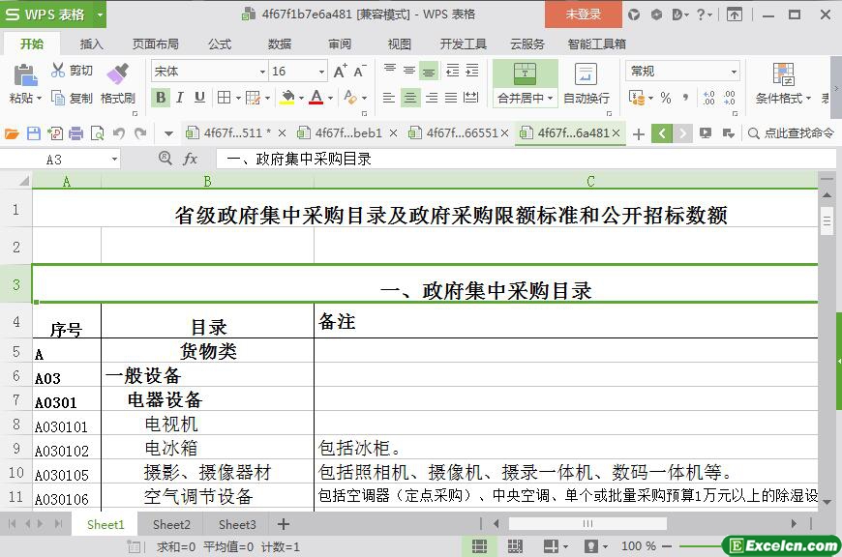Click the Cut (剪切) scissors icon
Image resolution: width=842 pixels, height=557 pixels.
click(x=58, y=71)
